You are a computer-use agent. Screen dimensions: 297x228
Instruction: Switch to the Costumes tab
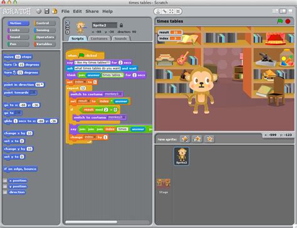click(99, 39)
